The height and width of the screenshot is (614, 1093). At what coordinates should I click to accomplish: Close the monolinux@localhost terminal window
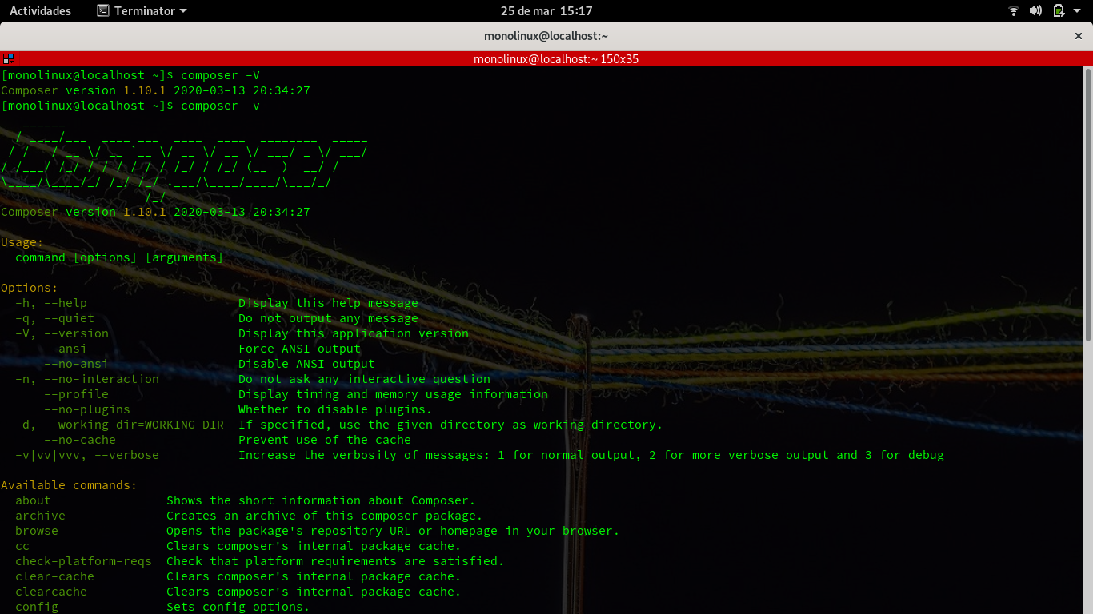(1078, 36)
